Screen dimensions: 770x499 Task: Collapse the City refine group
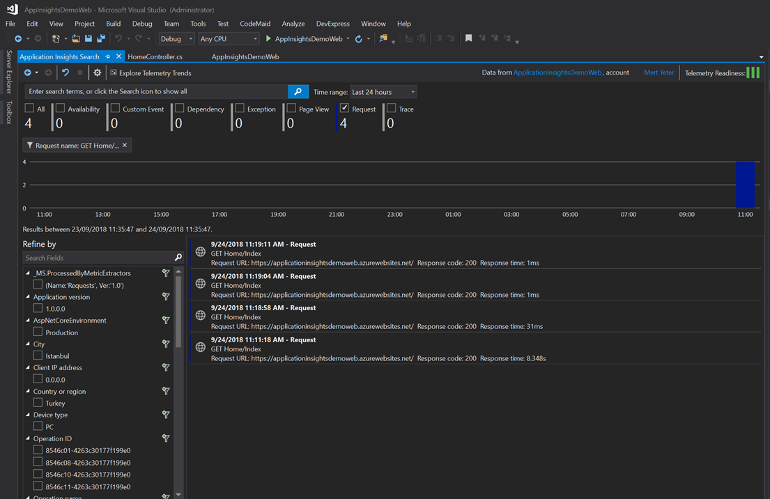pyautogui.click(x=28, y=344)
